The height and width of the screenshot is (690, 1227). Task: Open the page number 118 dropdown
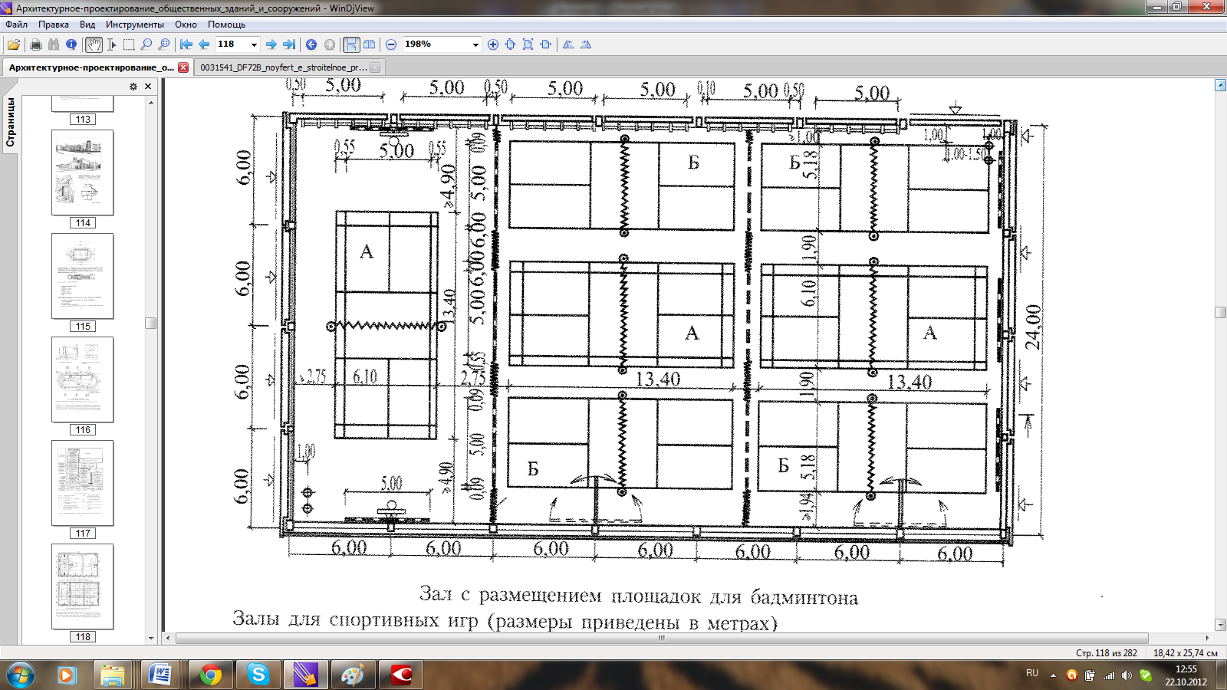(254, 44)
